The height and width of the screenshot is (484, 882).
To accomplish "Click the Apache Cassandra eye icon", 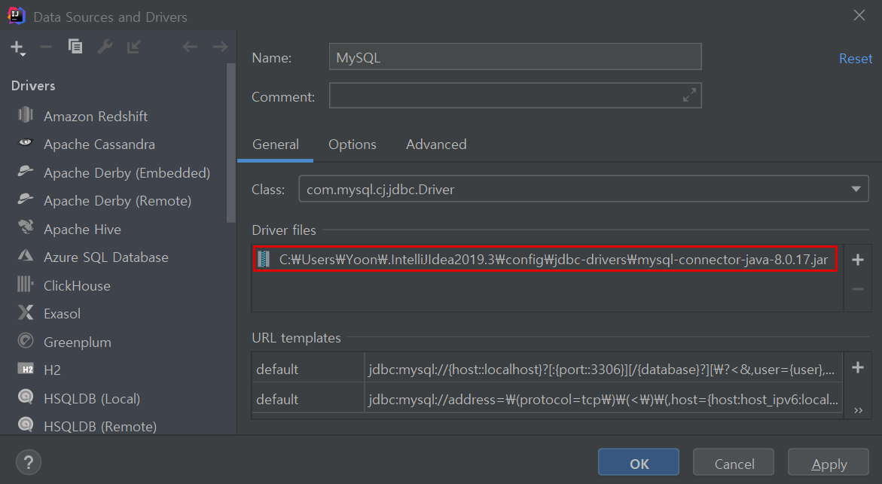I will pos(26,142).
